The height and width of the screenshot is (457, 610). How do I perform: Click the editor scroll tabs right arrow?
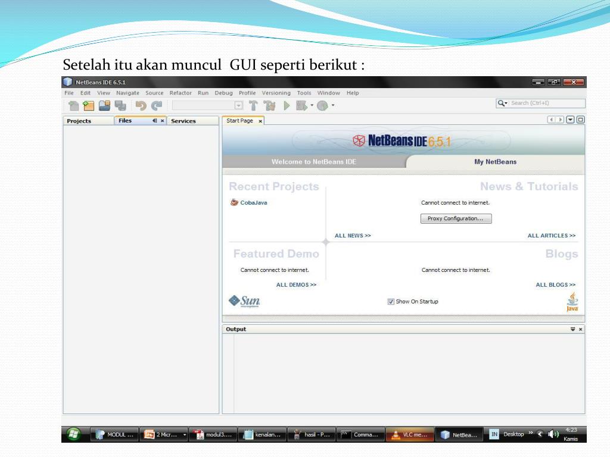[560, 120]
